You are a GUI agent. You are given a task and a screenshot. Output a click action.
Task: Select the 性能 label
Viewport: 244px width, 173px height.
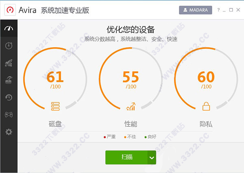(131, 124)
